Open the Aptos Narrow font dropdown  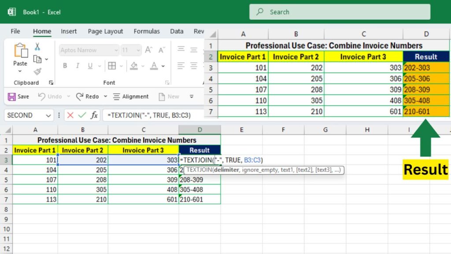pos(116,50)
